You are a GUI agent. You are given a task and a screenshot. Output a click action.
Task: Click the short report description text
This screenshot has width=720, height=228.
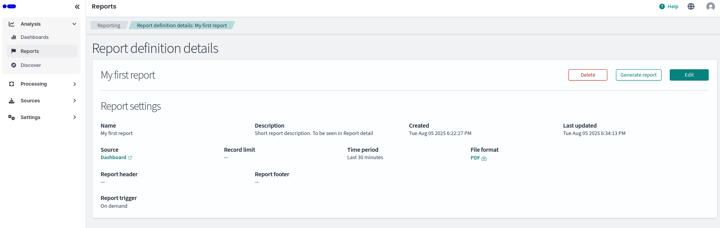(x=314, y=133)
